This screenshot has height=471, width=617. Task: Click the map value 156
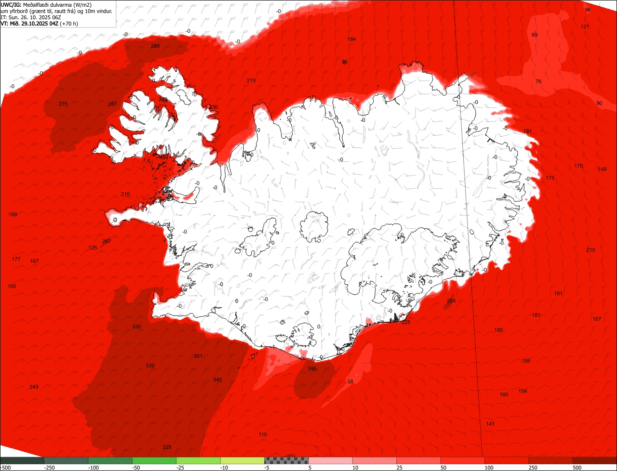526,361
